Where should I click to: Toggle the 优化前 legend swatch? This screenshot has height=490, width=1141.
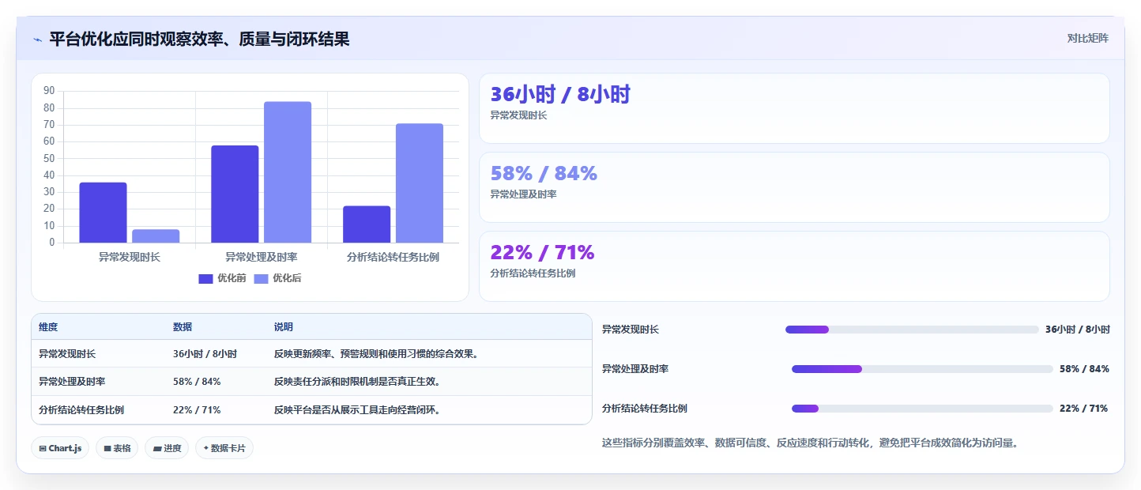tap(206, 278)
